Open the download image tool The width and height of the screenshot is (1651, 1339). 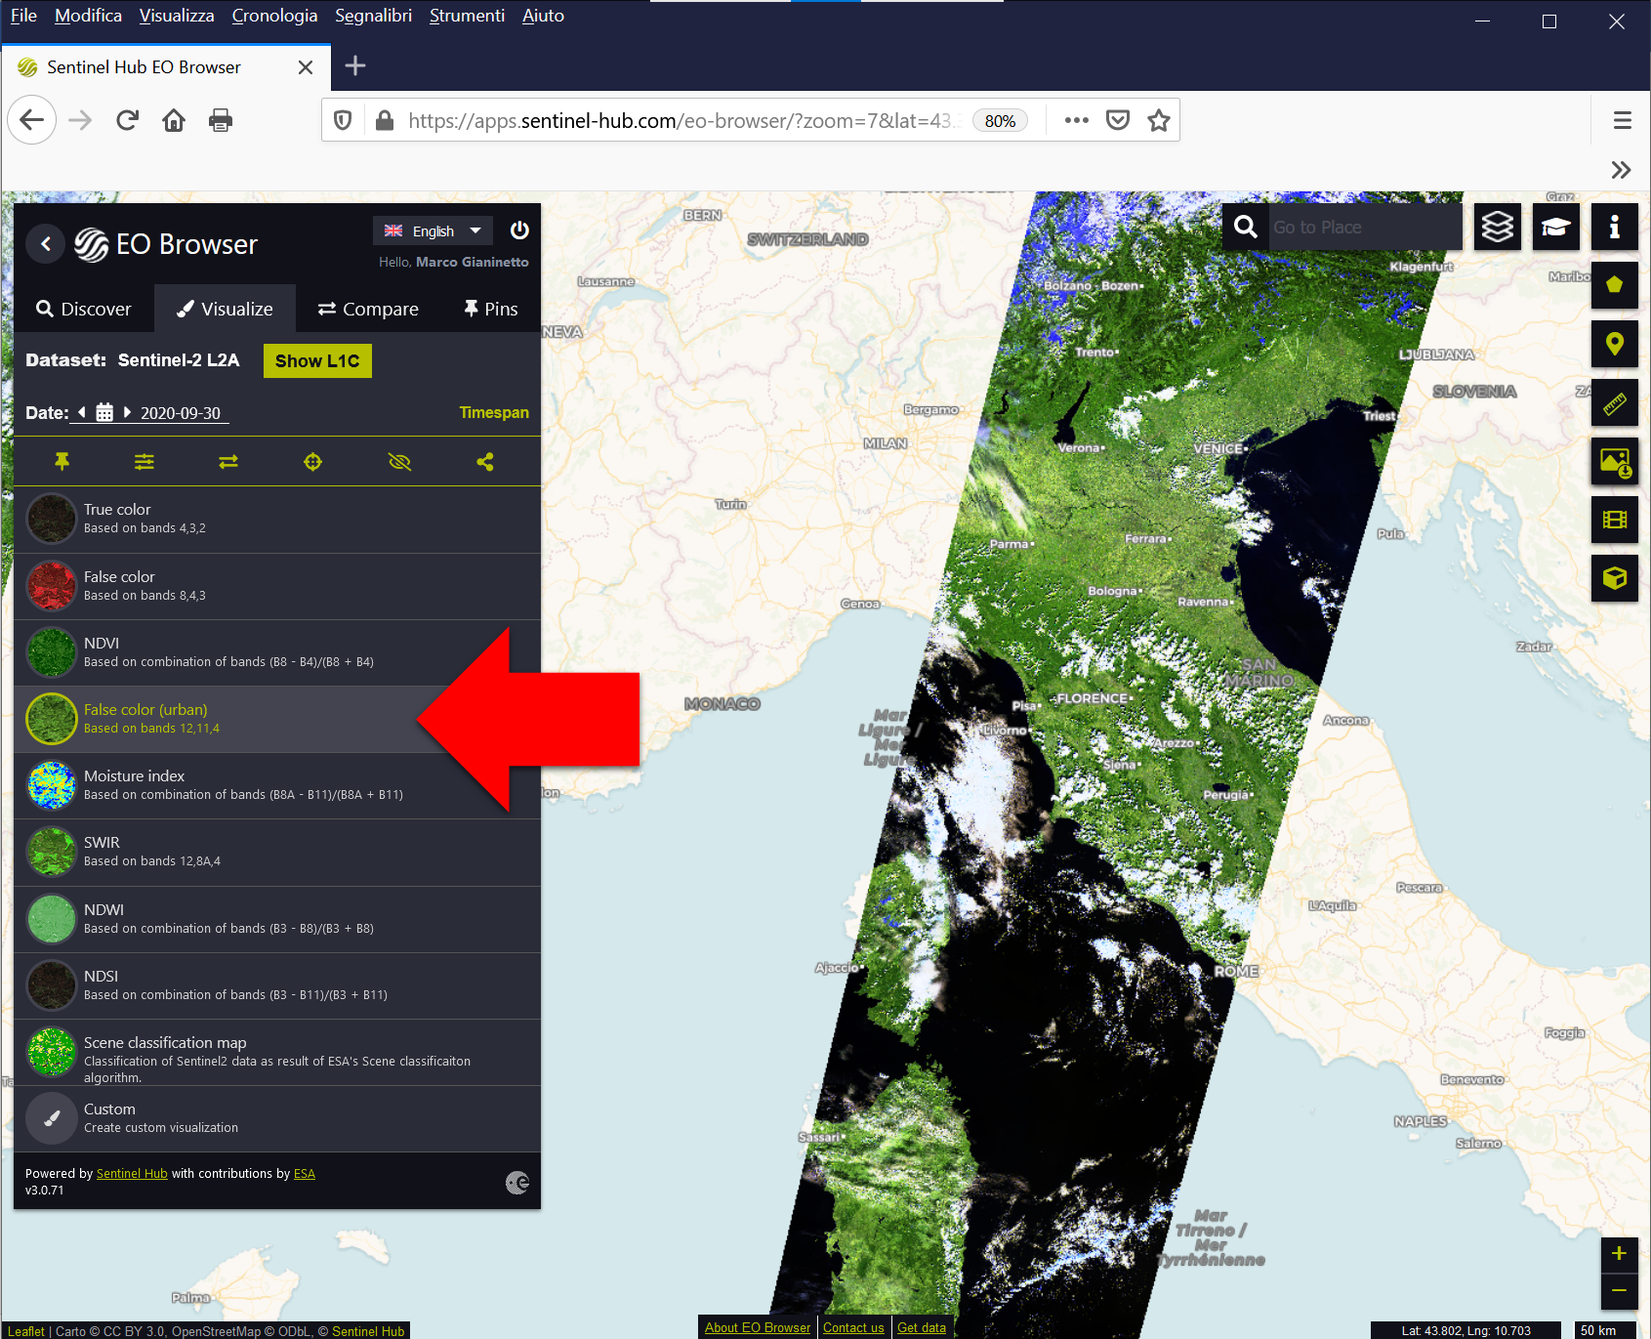tap(1615, 461)
